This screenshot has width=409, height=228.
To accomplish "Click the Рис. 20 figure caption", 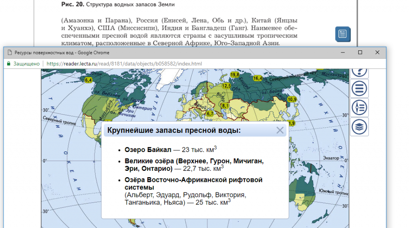I will click(x=118, y=4).
